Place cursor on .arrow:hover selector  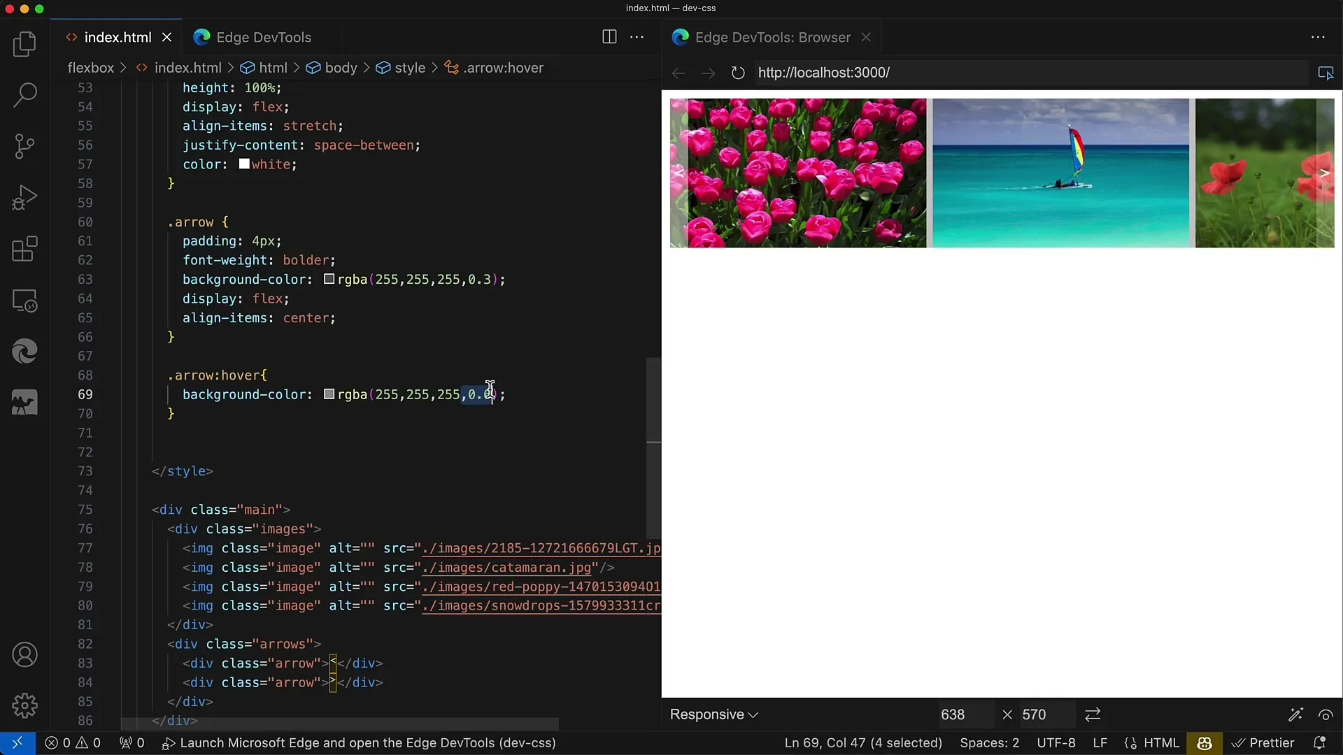(x=213, y=375)
